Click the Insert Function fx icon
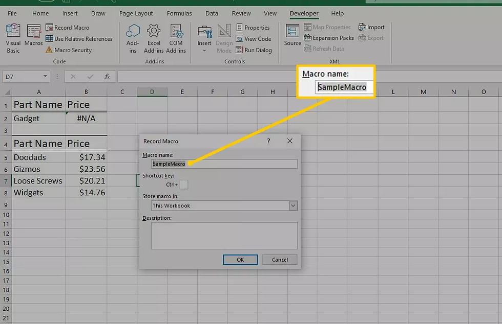 click(x=107, y=77)
